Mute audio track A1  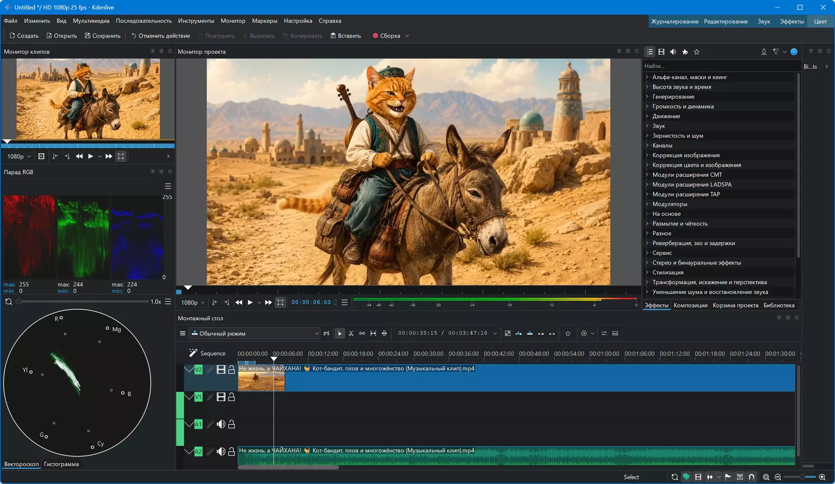pyautogui.click(x=221, y=424)
